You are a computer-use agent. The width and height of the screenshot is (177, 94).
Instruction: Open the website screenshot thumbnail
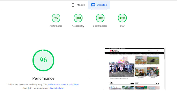(135, 69)
